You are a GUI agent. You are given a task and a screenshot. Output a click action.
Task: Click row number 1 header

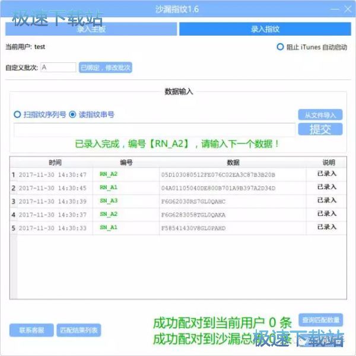coord(14,174)
